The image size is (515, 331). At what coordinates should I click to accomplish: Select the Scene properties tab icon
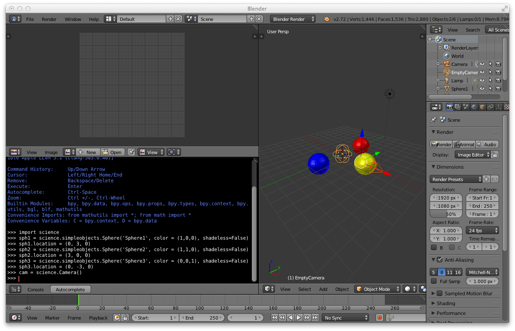point(466,107)
